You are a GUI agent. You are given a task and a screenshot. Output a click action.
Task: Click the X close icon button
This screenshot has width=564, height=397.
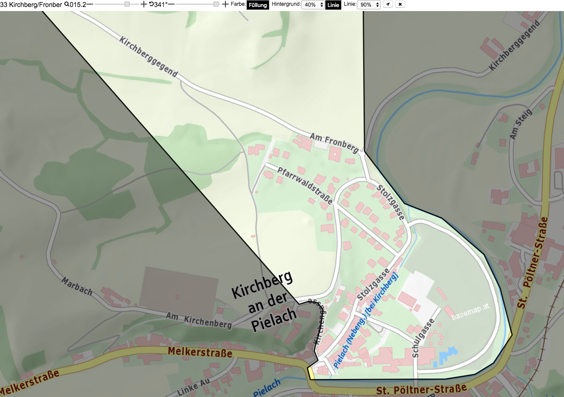(x=400, y=4)
